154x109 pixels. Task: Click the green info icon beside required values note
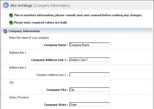click(x=11, y=22)
